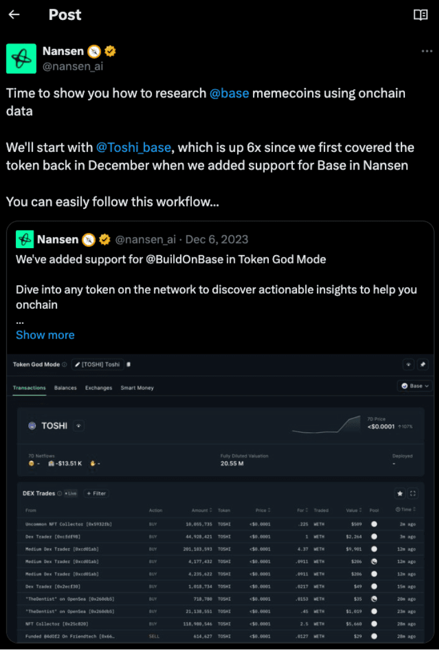This screenshot has width=439, height=650.
Task: Toggle the signal icon left of pin
Action: pos(408,364)
